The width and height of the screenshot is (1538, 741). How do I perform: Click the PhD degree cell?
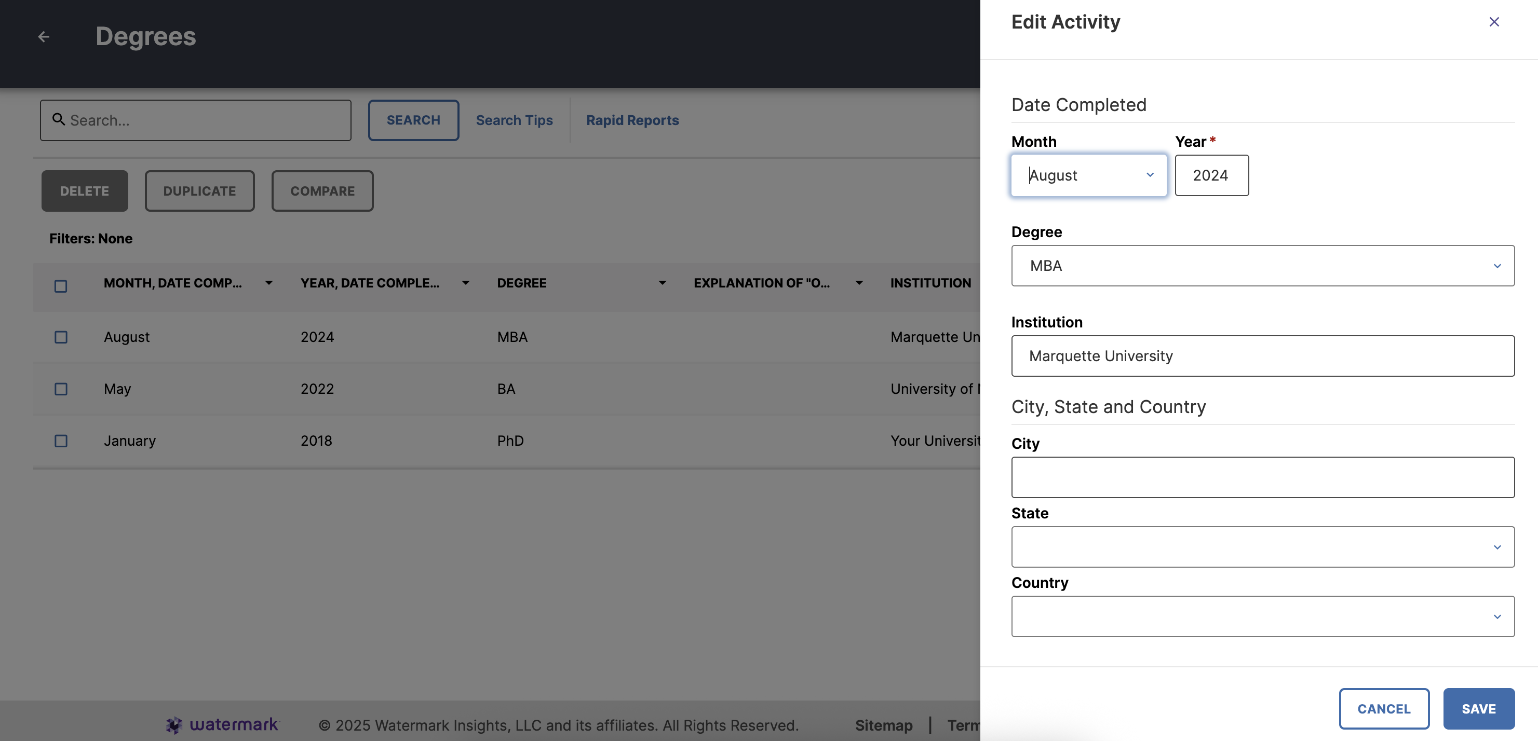[x=510, y=441]
